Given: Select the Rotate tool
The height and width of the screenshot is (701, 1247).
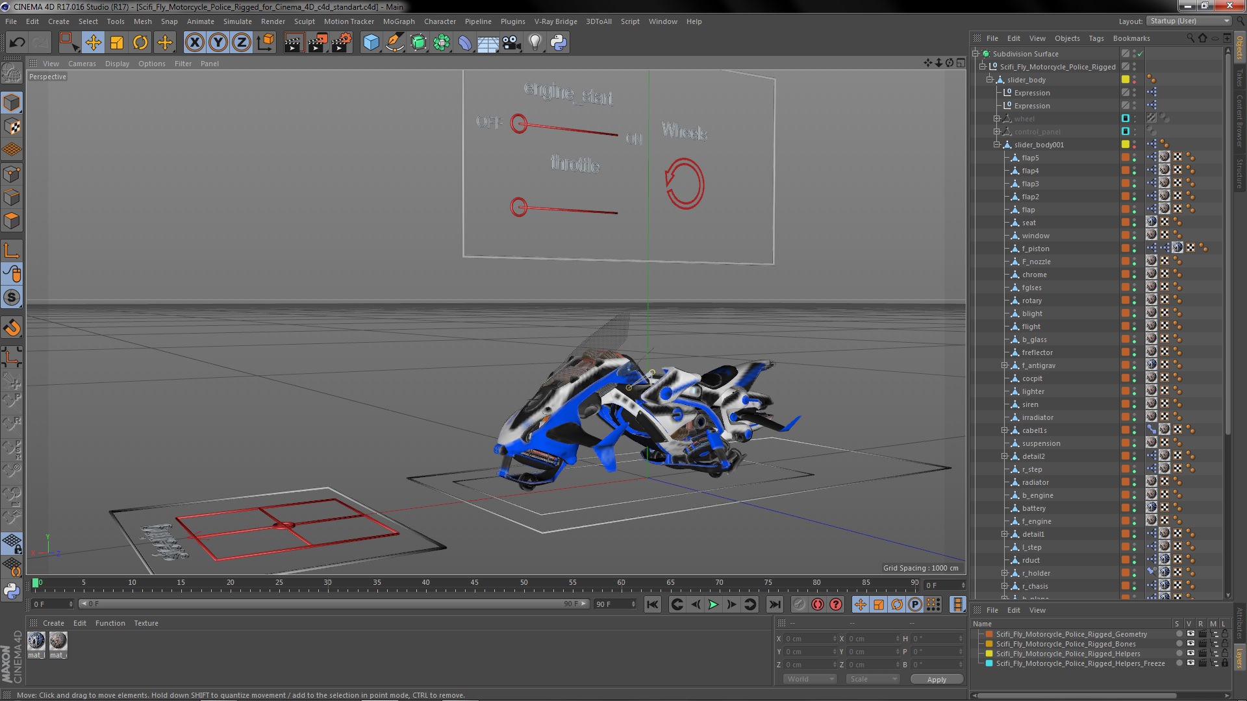Looking at the screenshot, I should pos(140,43).
